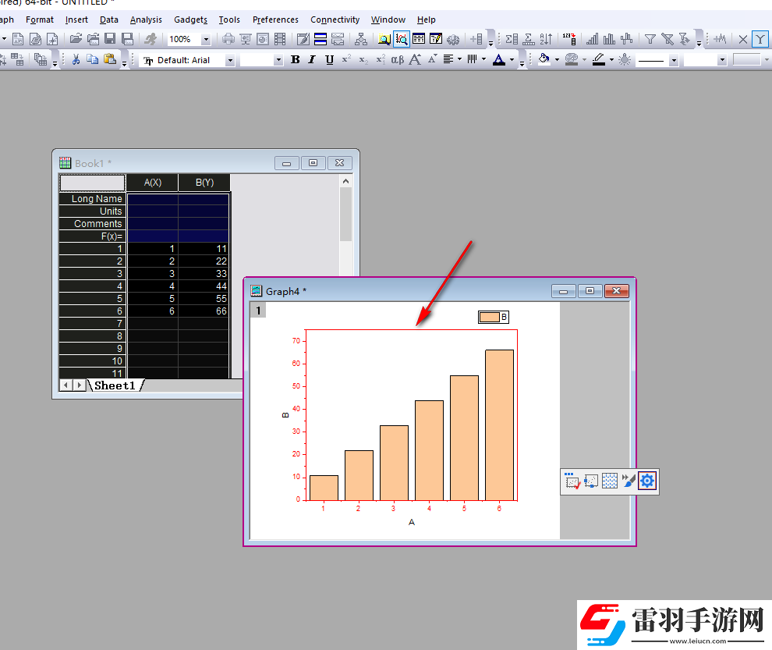772x650 pixels.
Task: Open the Default: Arial font dropdown
Action: tap(229, 60)
